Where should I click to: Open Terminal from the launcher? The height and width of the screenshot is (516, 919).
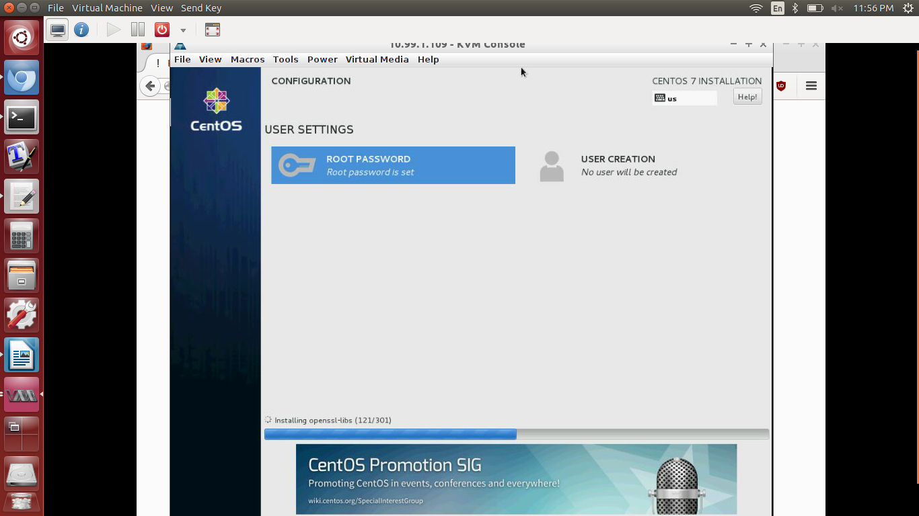tap(22, 118)
